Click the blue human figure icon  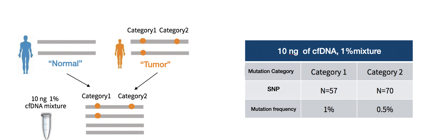pos(25,55)
